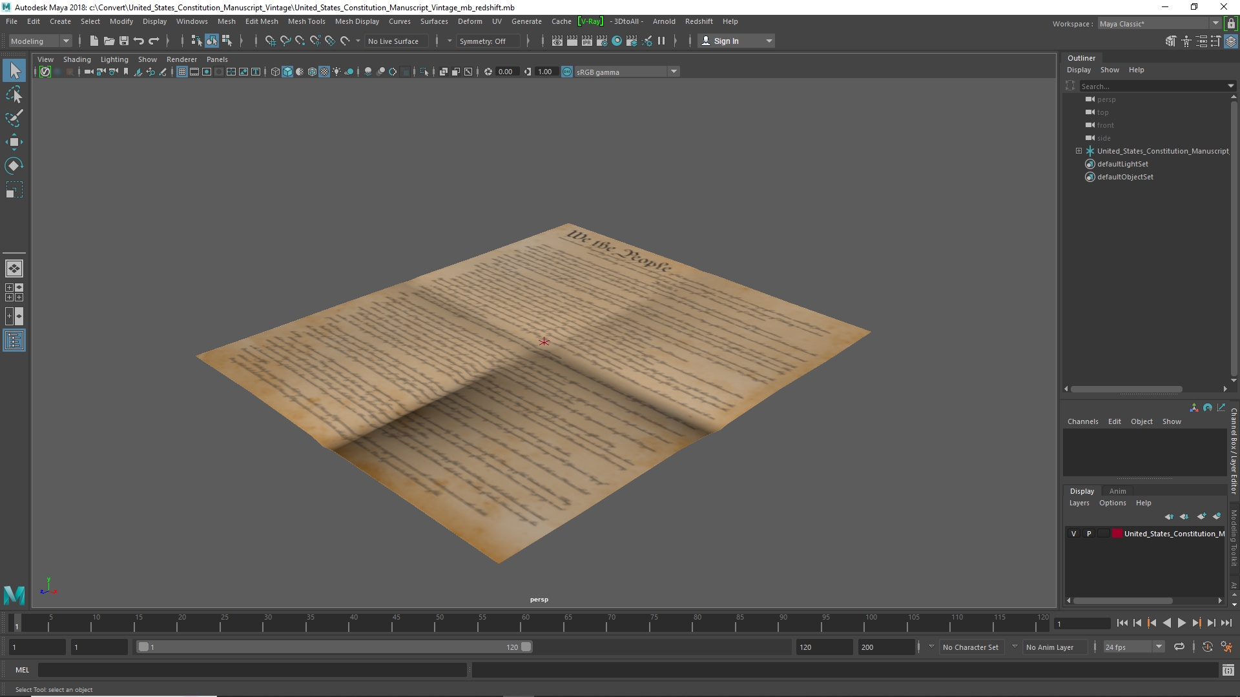Open the Sign In dropdown
This screenshot has width=1240, height=697.
coord(736,41)
